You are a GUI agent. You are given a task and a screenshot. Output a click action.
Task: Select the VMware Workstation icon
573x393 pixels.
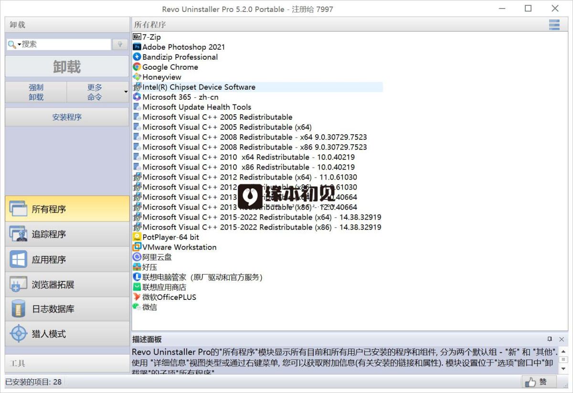(137, 247)
